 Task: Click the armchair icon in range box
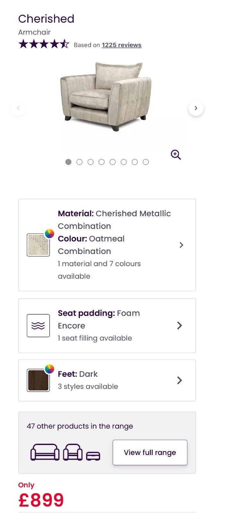tap(73, 452)
